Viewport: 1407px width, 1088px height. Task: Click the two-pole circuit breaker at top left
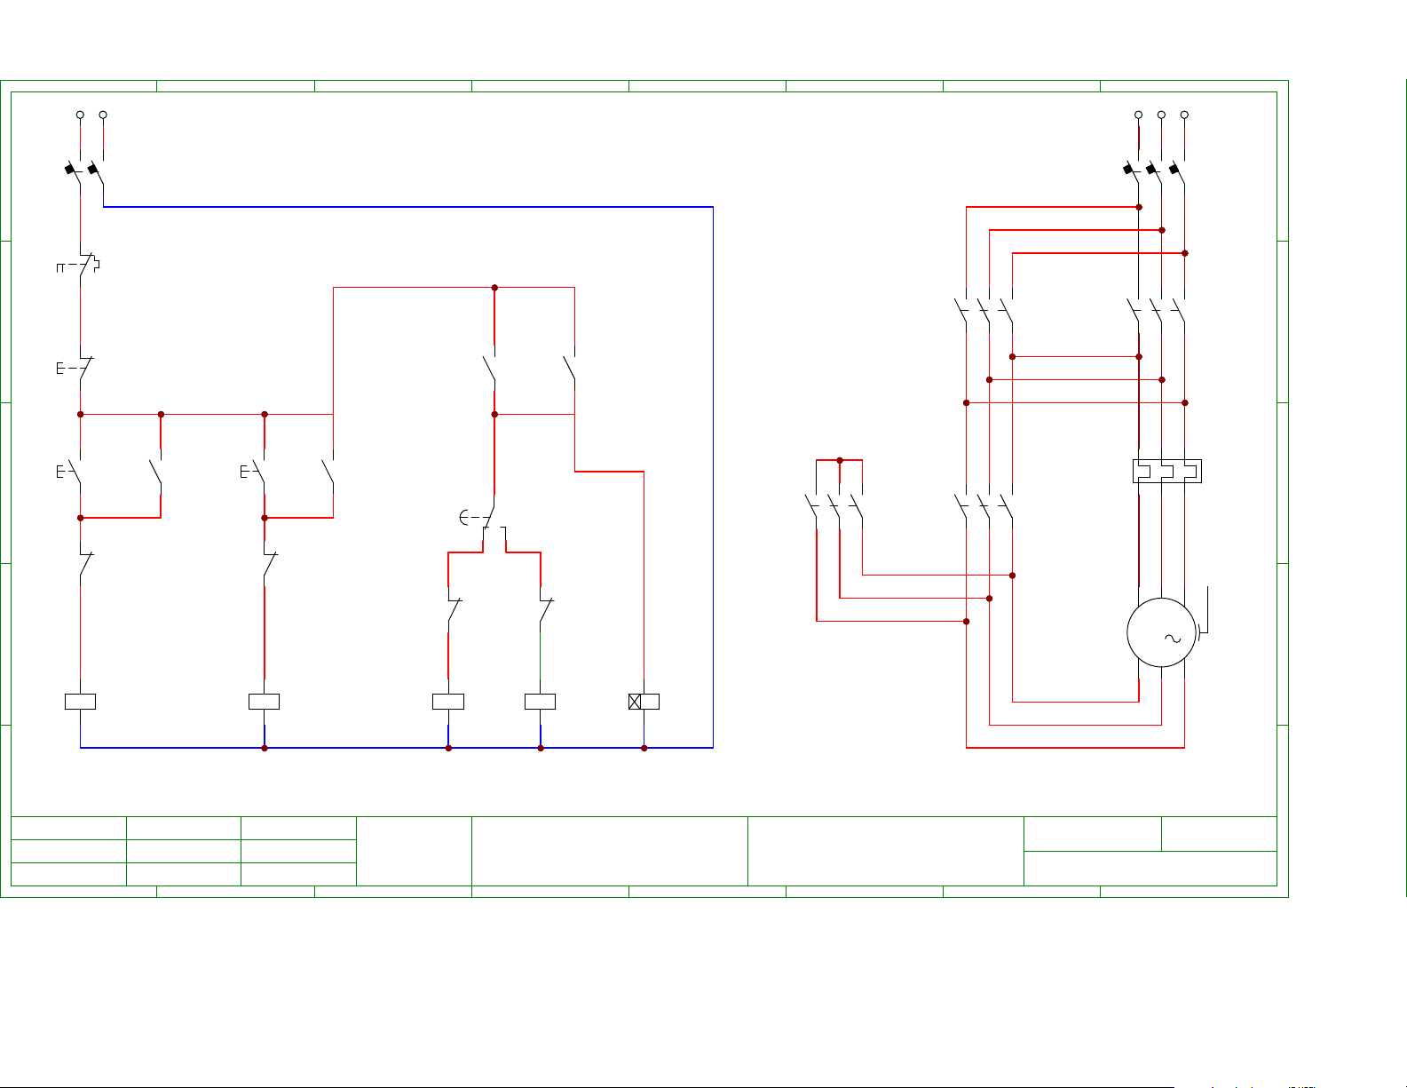87,169
